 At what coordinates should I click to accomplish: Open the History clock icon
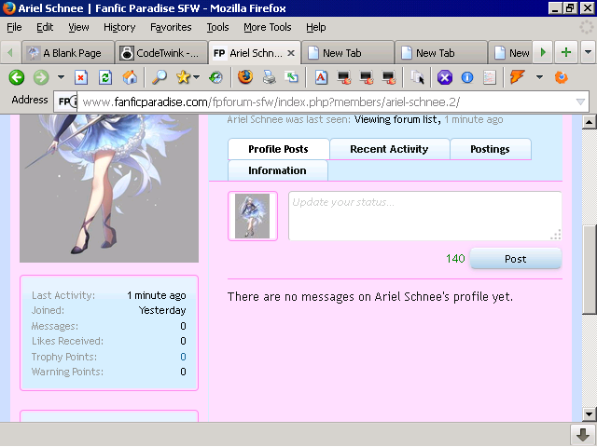click(x=215, y=77)
